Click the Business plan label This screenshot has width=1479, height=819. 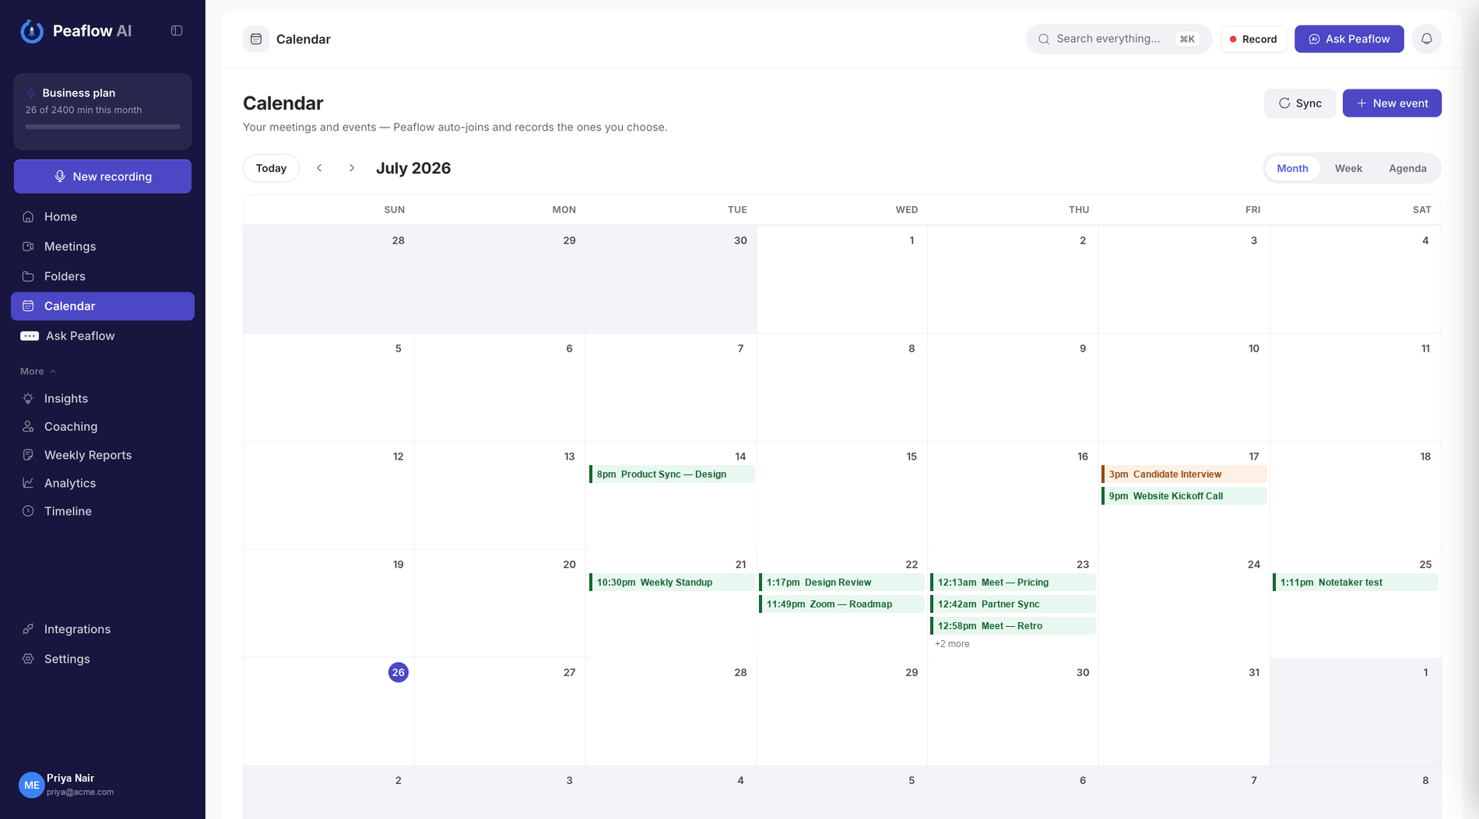(x=79, y=93)
